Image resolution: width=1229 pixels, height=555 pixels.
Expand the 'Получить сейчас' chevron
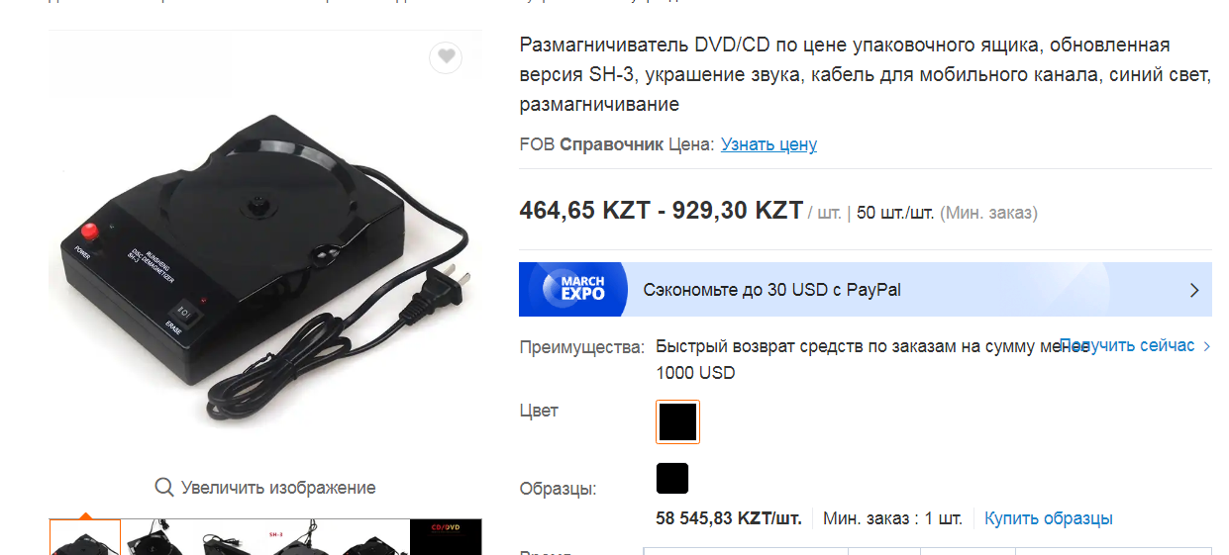[x=1206, y=346]
